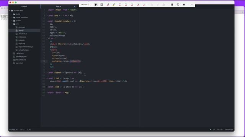Open App.css in the project tree
245x137 pixels.
point(21,27)
